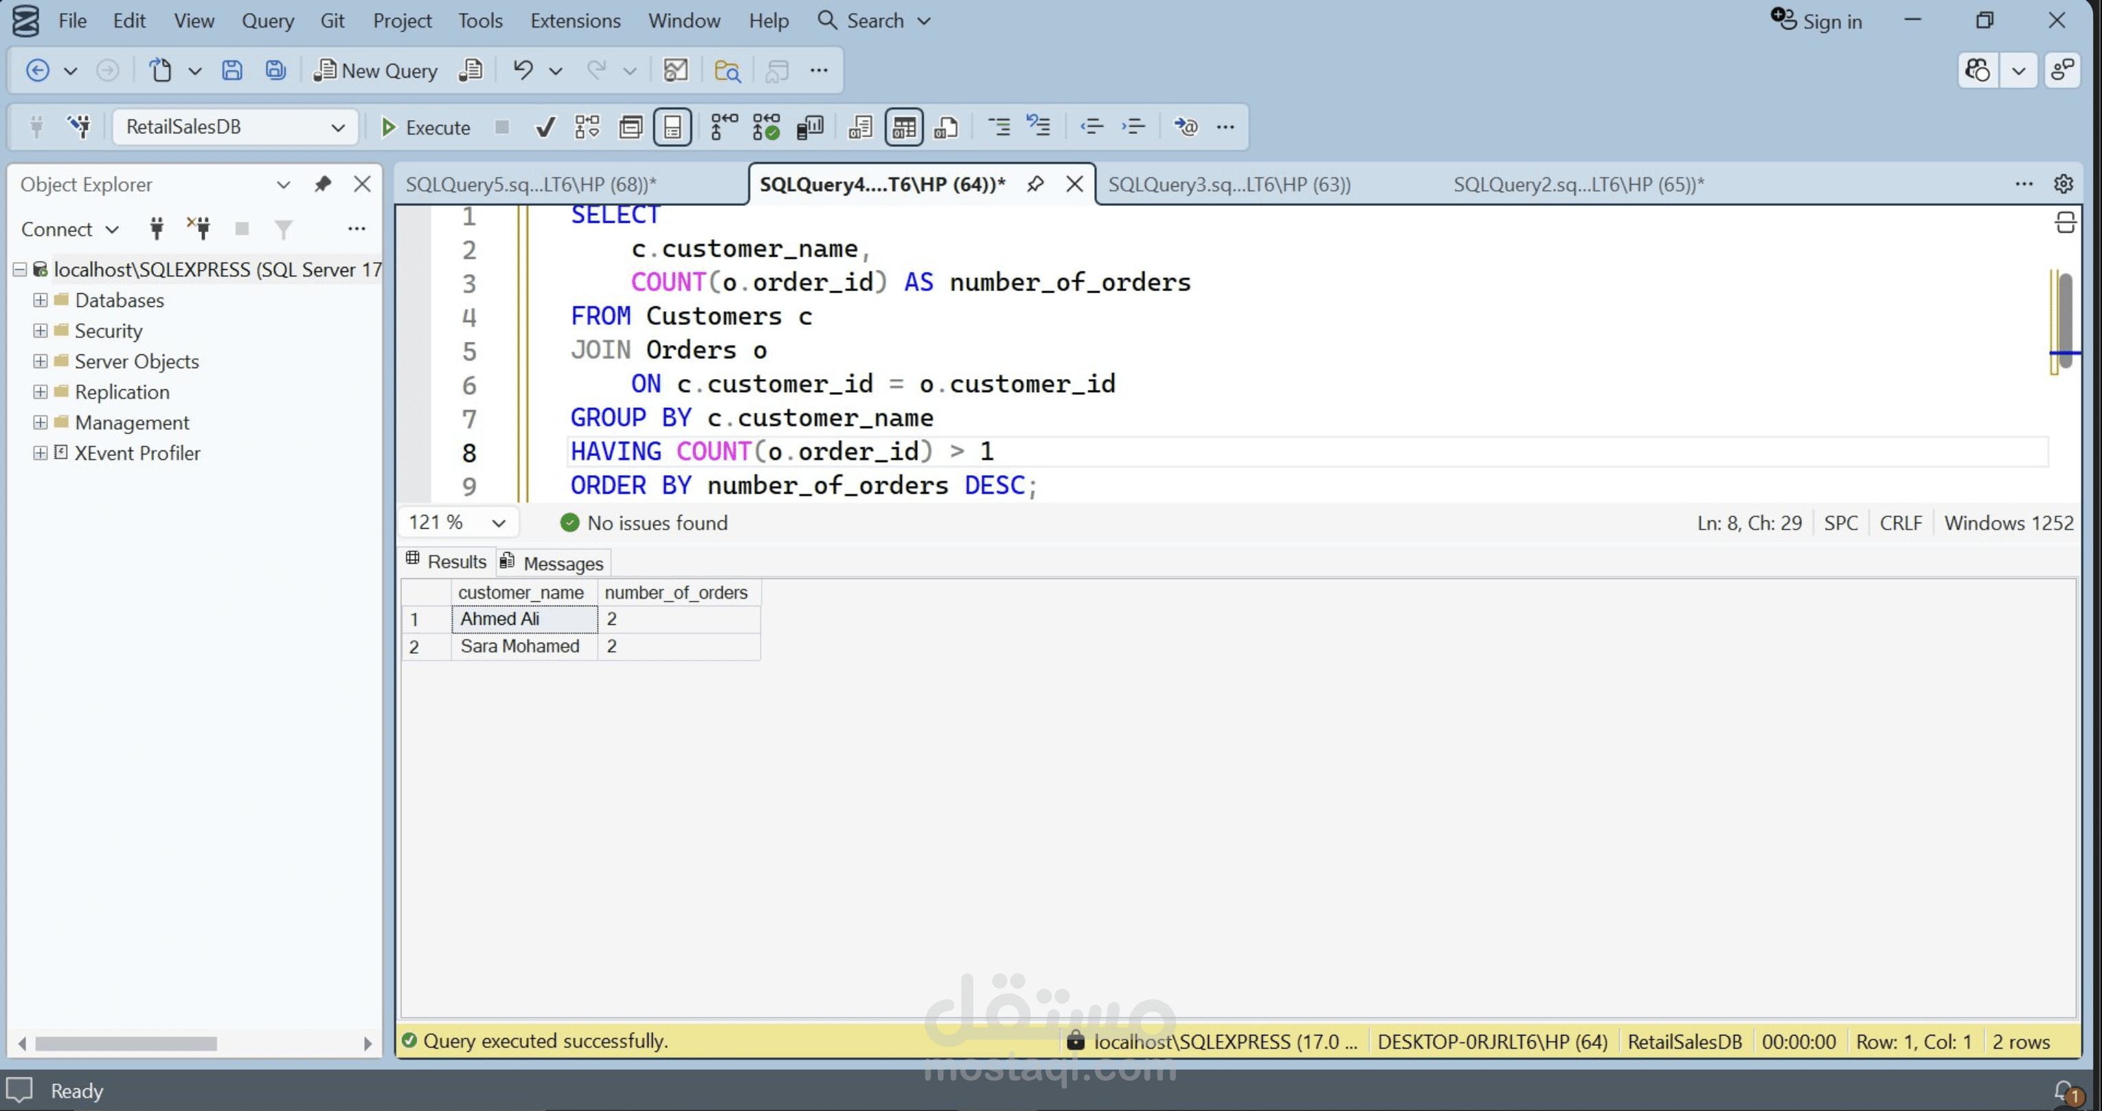
Task: Click Display Estimated Execution Plan icon
Action: coord(587,127)
